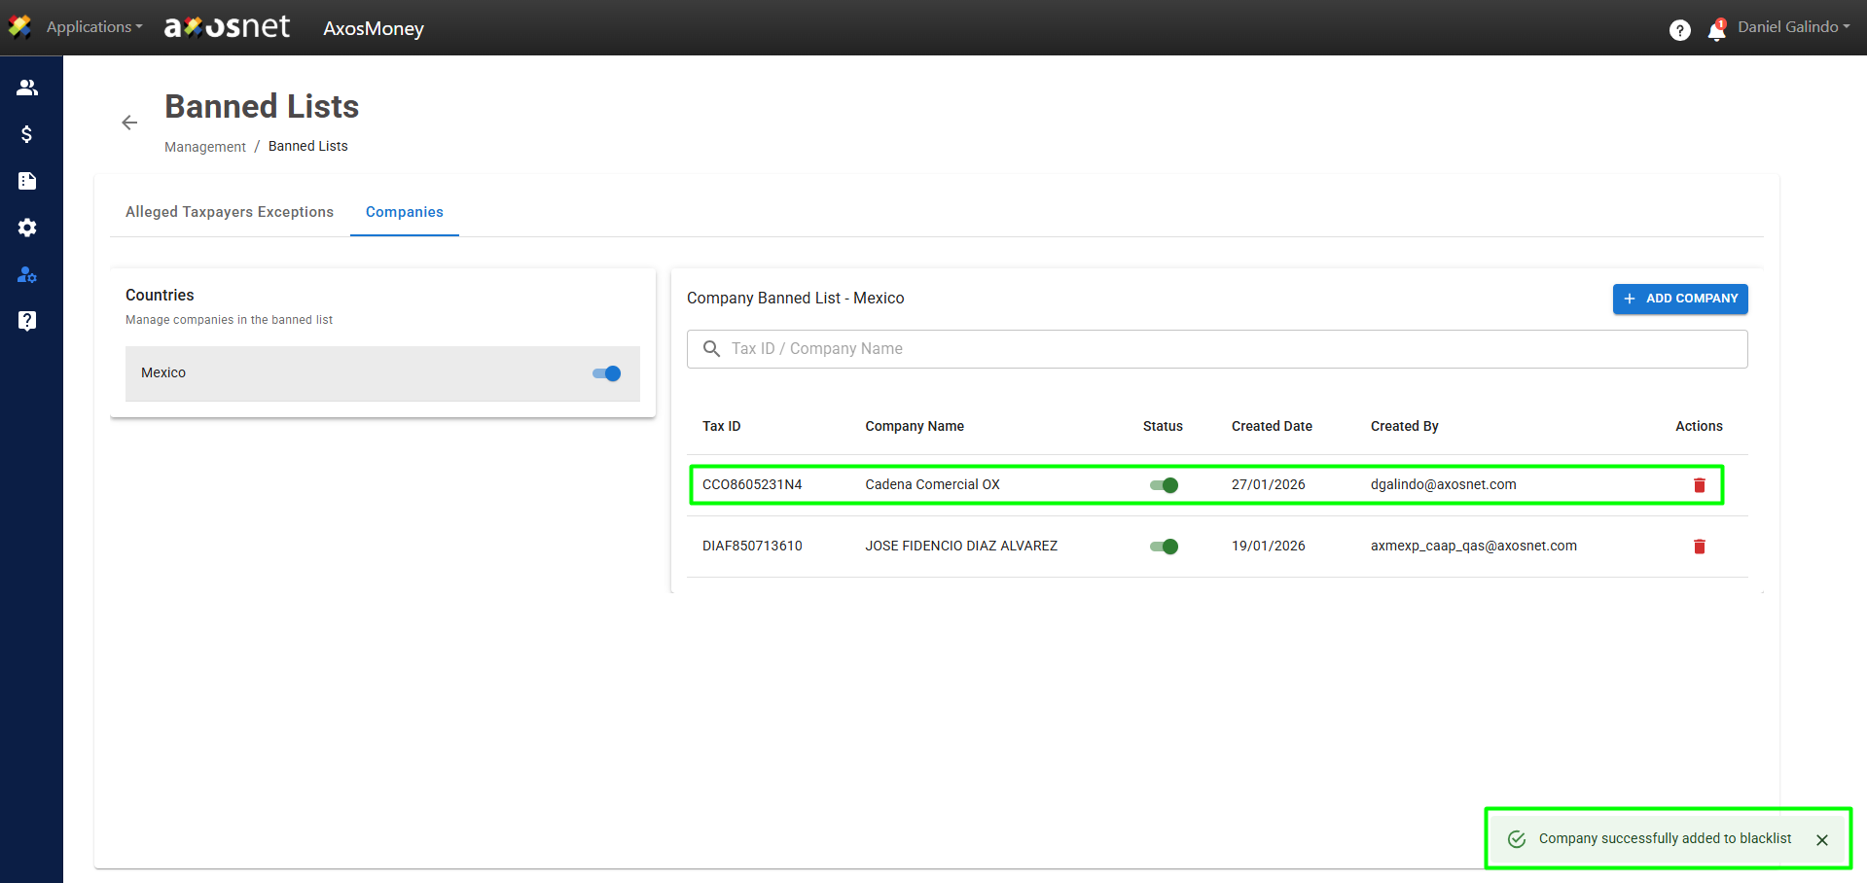Screen dimensions: 1867x883
Task: Toggle the Mexico country switch
Action: click(x=606, y=373)
